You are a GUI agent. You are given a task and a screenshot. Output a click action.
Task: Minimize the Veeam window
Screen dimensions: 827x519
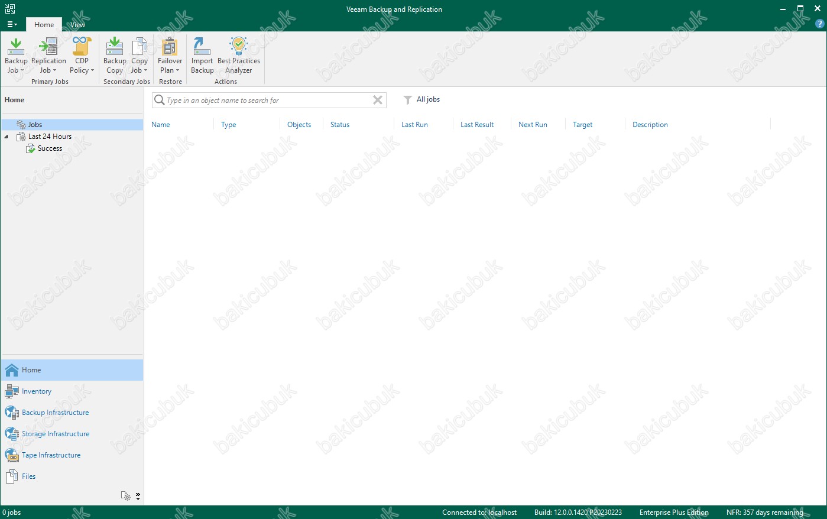pyautogui.click(x=783, y=9)
